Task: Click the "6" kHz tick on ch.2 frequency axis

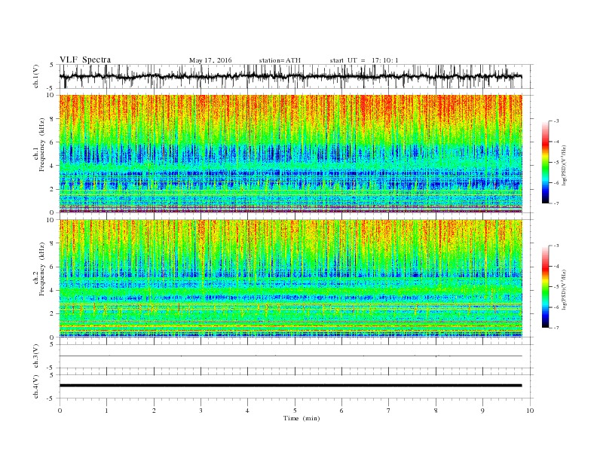Action: click(x=52, y=267)
